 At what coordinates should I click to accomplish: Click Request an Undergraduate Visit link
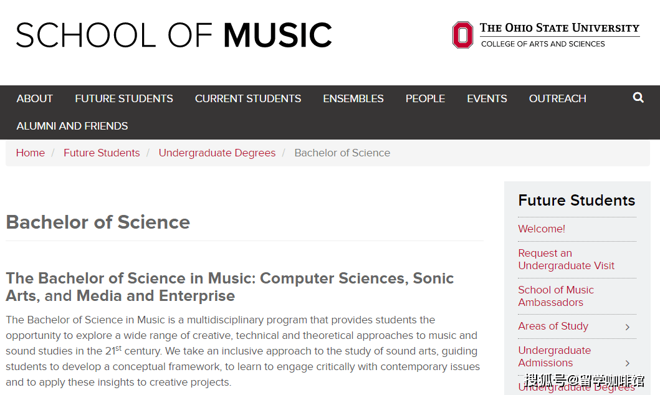(x=566, y=259)
